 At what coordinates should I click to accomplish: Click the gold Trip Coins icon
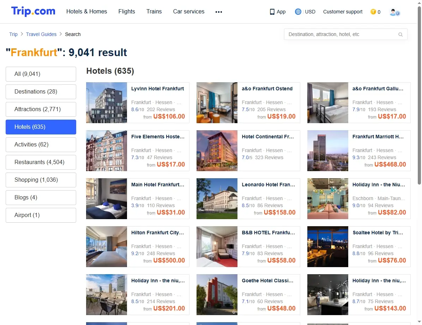pyautogui.click(x=373, y=12)
